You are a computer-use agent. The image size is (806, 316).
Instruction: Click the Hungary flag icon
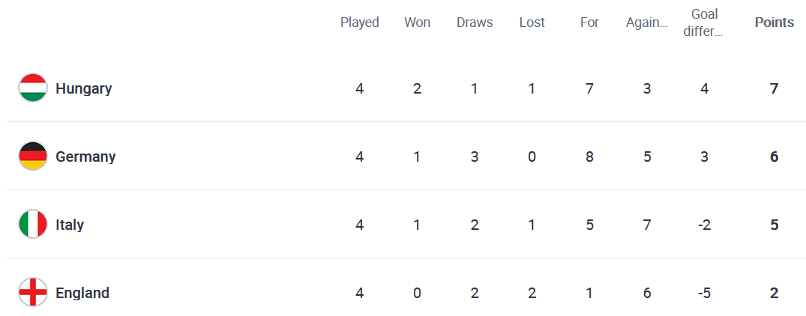33,88
